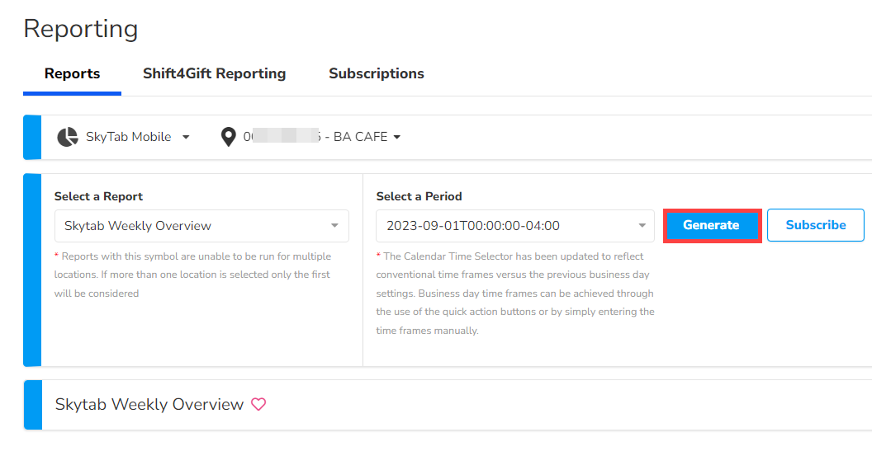Click the Subscribe button
872x456 pixels.
click(815, 225)
